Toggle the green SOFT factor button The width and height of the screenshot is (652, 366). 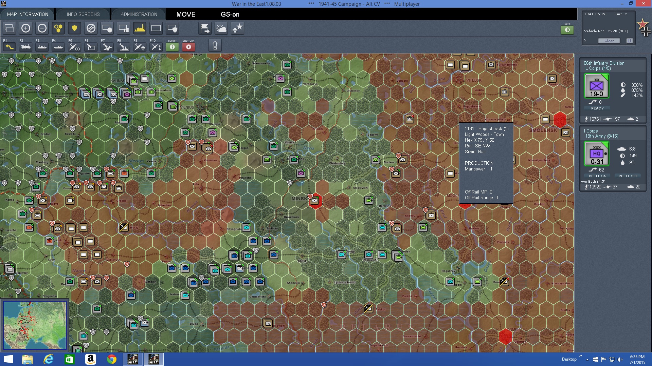pos(567,30)
